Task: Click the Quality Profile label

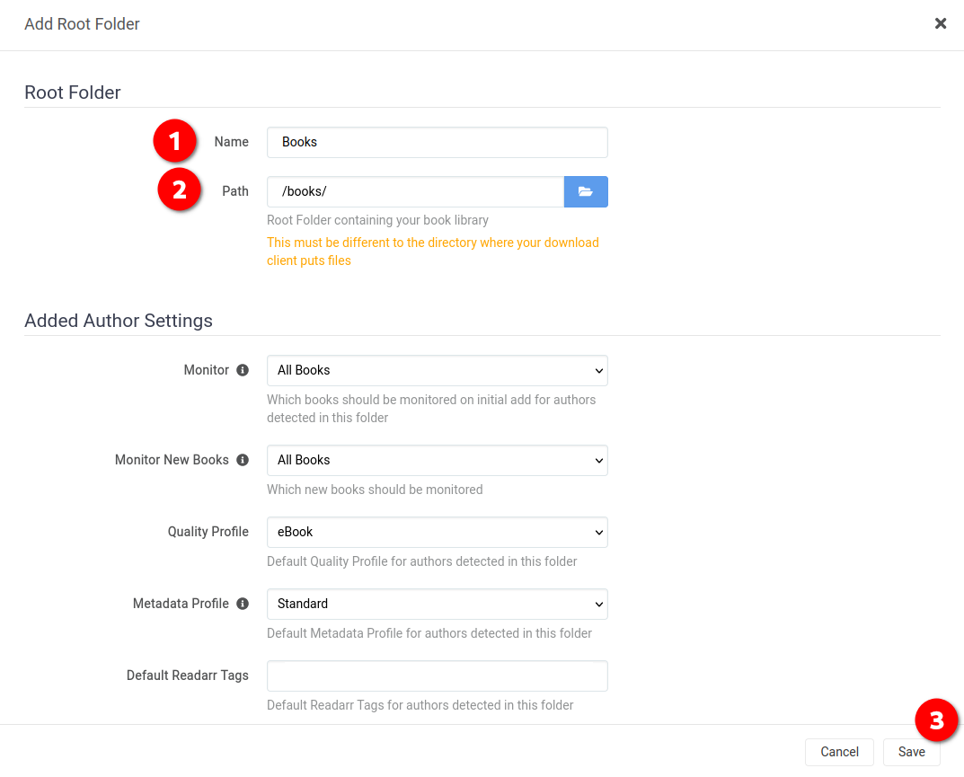Action: point(208,532)
